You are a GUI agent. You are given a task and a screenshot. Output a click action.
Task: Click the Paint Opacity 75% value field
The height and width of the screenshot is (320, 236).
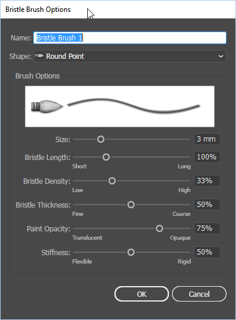(x=207, y=228)
